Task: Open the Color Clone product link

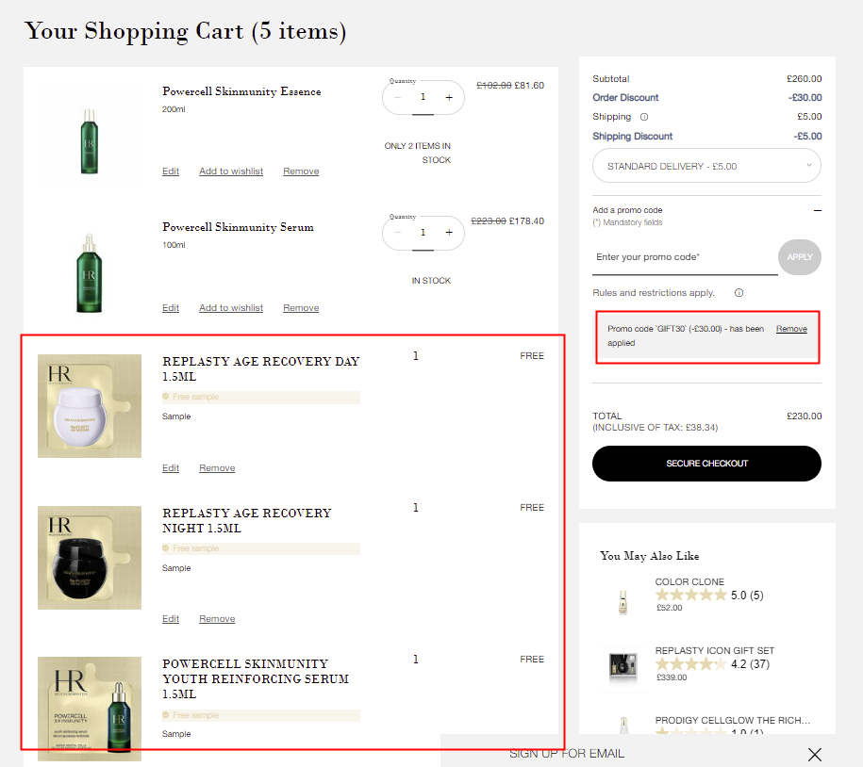Action: click(689, 581)
